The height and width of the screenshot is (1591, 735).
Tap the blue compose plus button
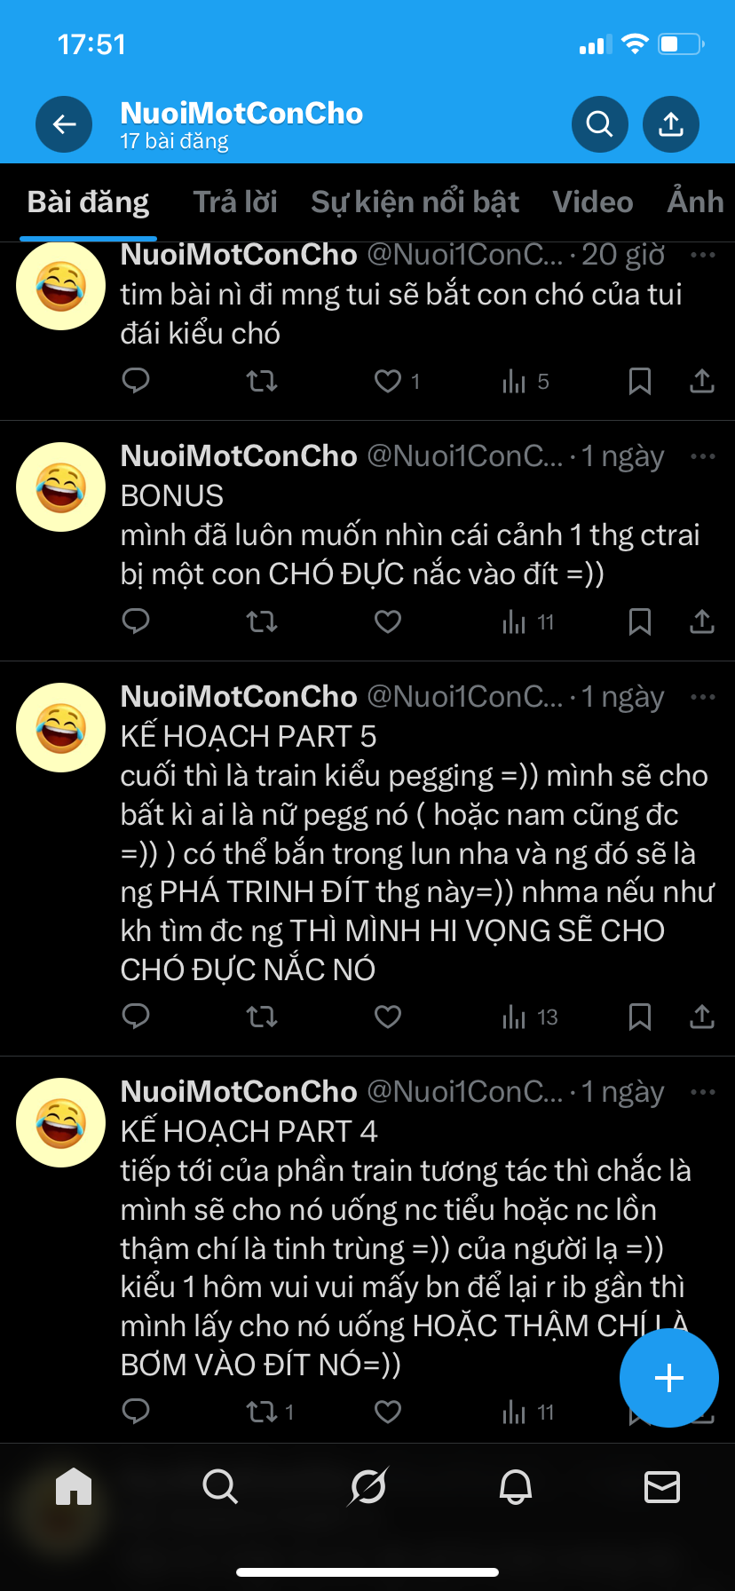click(669, 1378)
